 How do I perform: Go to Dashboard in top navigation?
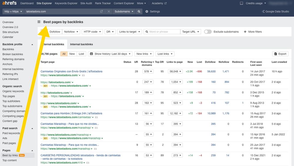[x=27, y=3]
